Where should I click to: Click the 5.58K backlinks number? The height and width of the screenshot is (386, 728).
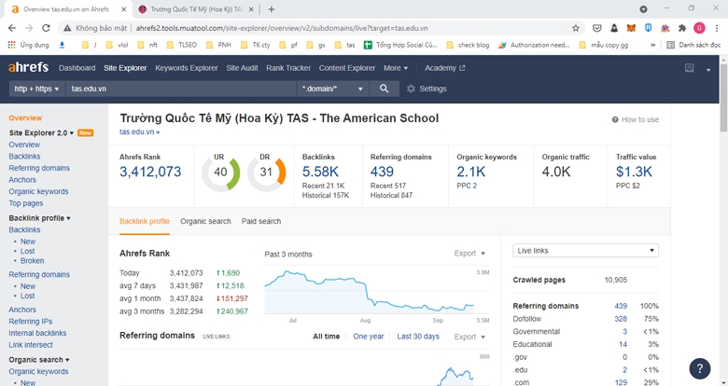[320, 172]
